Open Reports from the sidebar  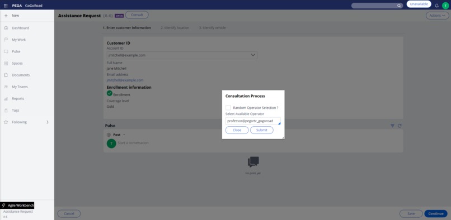(18, 99)
